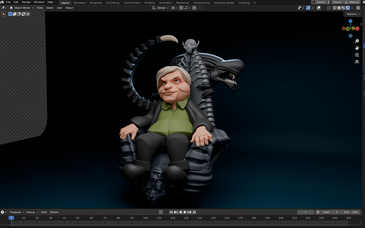This screenshot has width=365, height=228.
Task: Select the tweak select tool icon
Action: point(4,14)
